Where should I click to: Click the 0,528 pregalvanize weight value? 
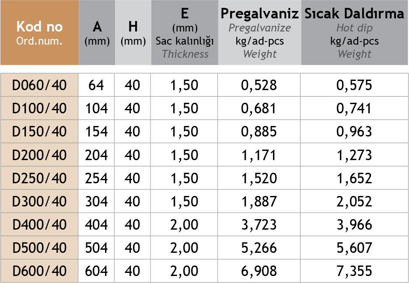(x=259, y=85)
